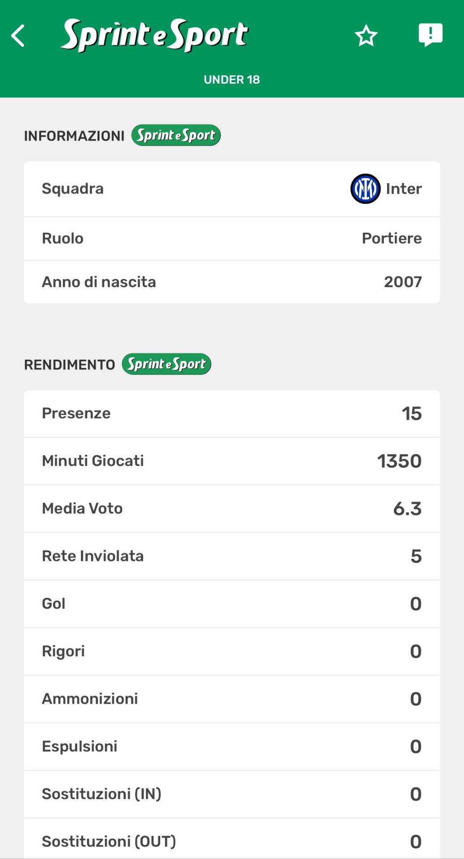This screenshot has height=859, width=464.
Task: Open the report feedback icon
Action: [x=430, y=35]
